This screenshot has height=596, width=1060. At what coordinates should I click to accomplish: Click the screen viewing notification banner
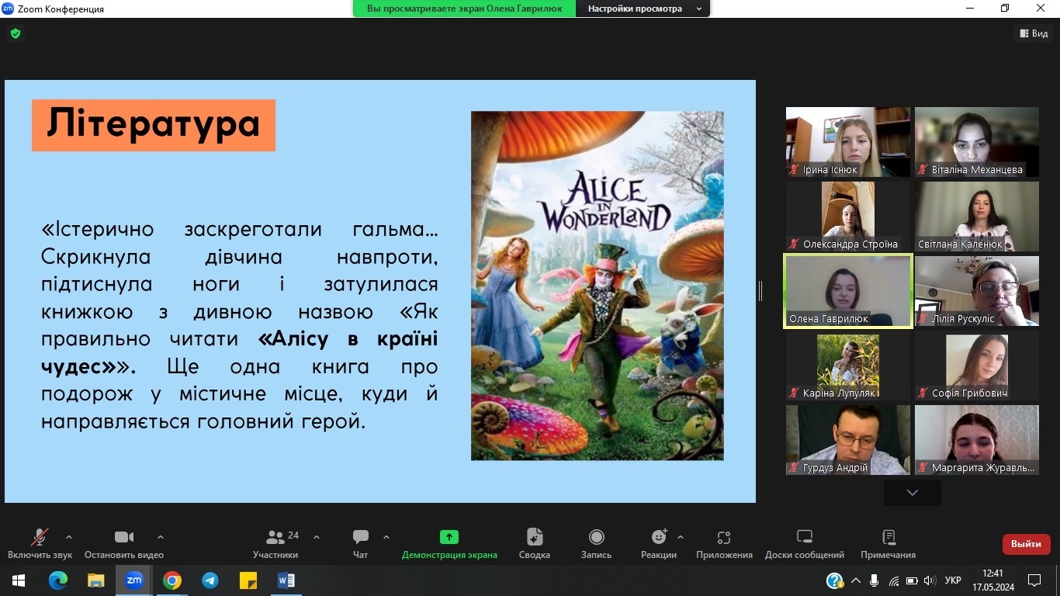pos(464,9)
